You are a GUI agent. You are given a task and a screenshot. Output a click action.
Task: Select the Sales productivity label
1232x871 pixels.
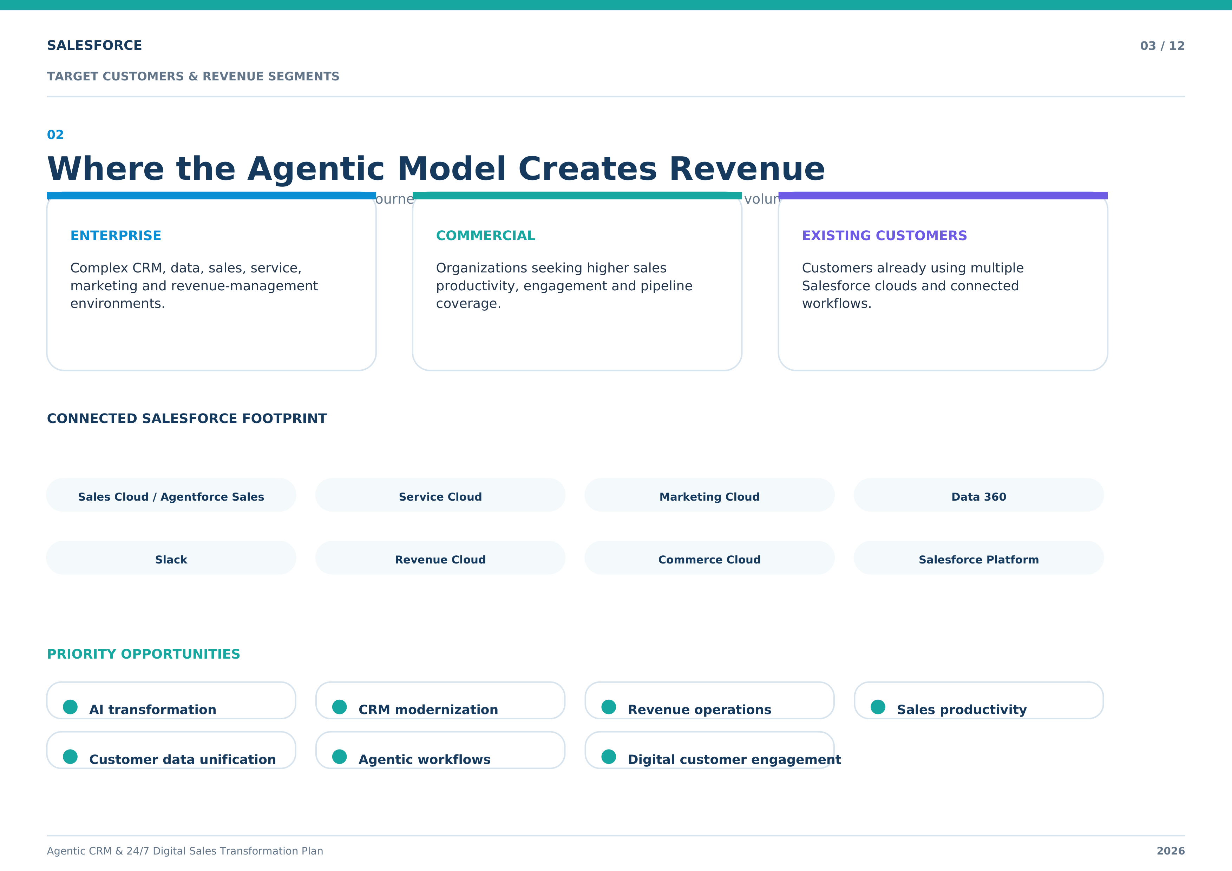[x=962, y=710]
